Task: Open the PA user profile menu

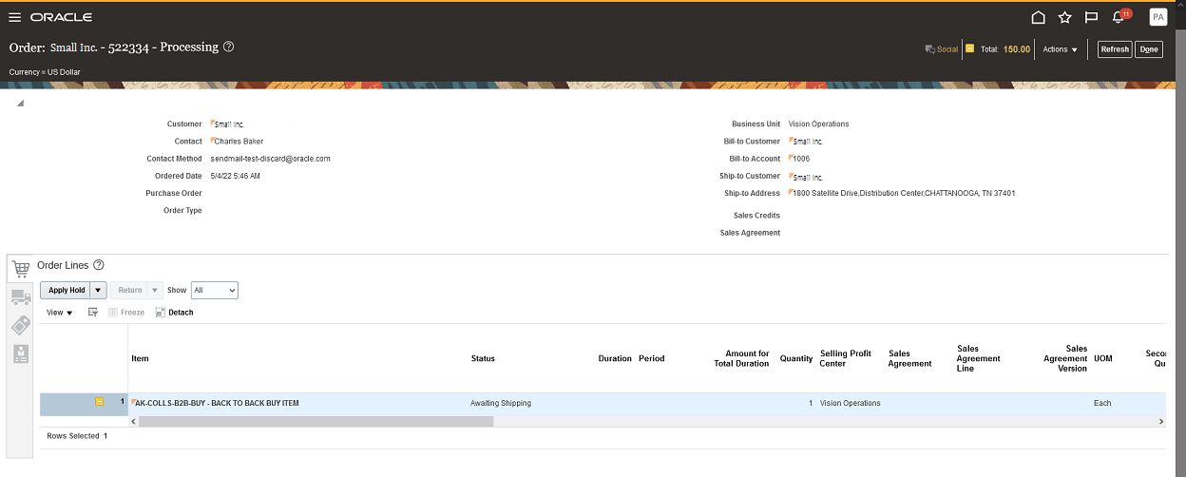Action: click(x=1157, y=17)
